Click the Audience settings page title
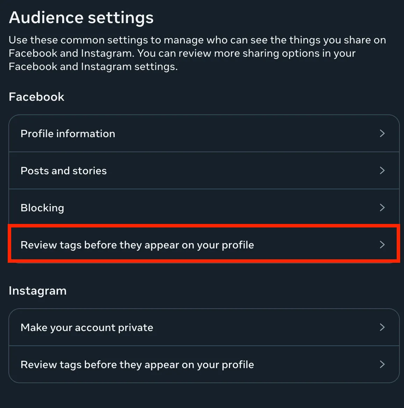This screenshot has width=404, height=408. [81, 18]
